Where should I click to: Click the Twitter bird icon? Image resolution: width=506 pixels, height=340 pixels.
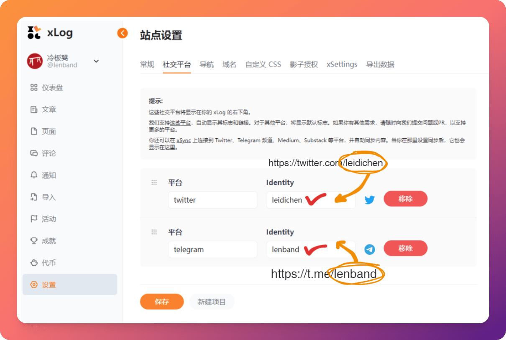tap(369, 200)
